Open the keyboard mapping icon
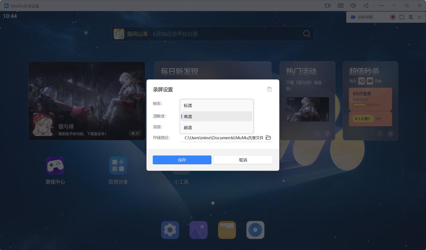Image resolution: width=426 pixels, height=250 pixels. [340, 6]
